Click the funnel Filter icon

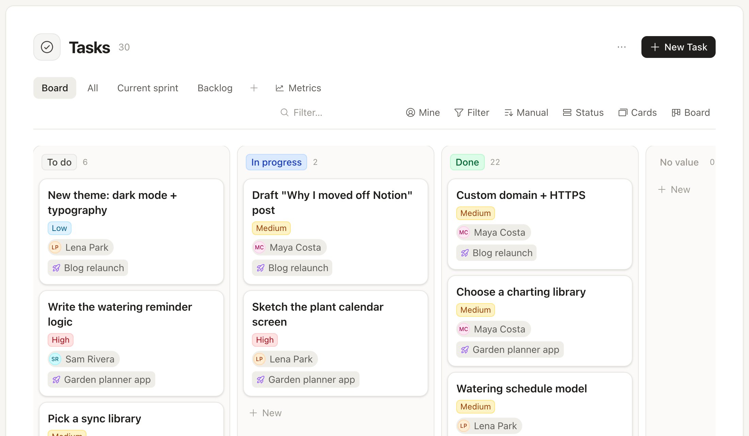pyautogui.click(x=459, y=112)
